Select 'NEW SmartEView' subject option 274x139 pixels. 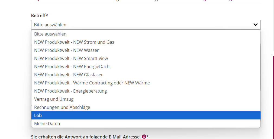tap(71, 58)
